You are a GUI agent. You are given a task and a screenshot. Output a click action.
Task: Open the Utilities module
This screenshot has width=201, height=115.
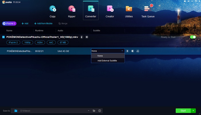[x=129, y=11]
